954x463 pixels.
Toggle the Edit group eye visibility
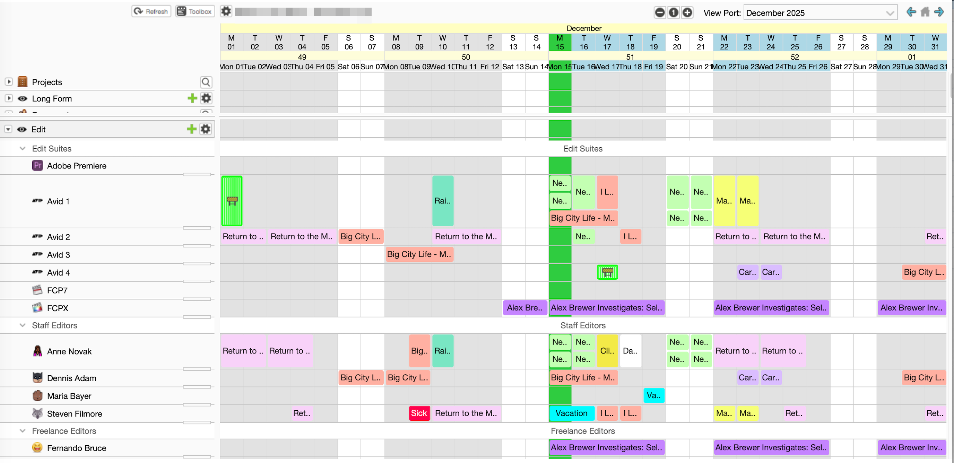(22, 129)
